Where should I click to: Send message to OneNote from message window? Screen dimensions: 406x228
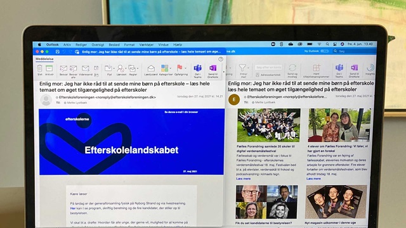tap(213, 68)
